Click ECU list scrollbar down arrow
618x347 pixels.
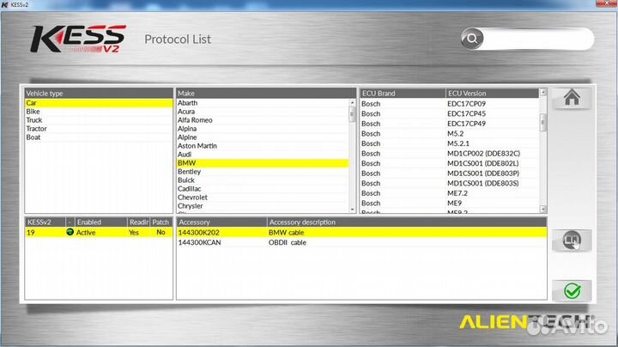[543, 209]
